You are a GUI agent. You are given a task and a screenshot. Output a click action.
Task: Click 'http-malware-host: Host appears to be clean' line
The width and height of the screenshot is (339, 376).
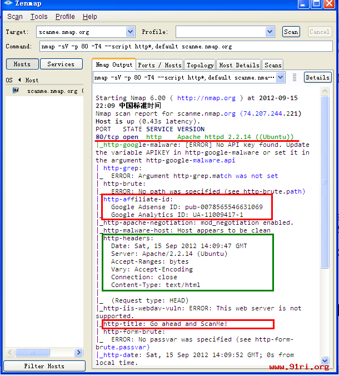[x=187, y=230]
